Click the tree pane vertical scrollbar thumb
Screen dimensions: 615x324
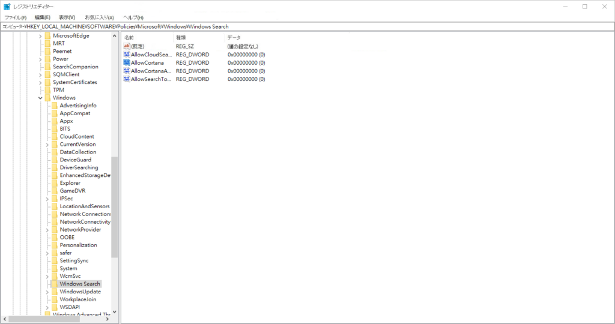[x=115, y=207]
